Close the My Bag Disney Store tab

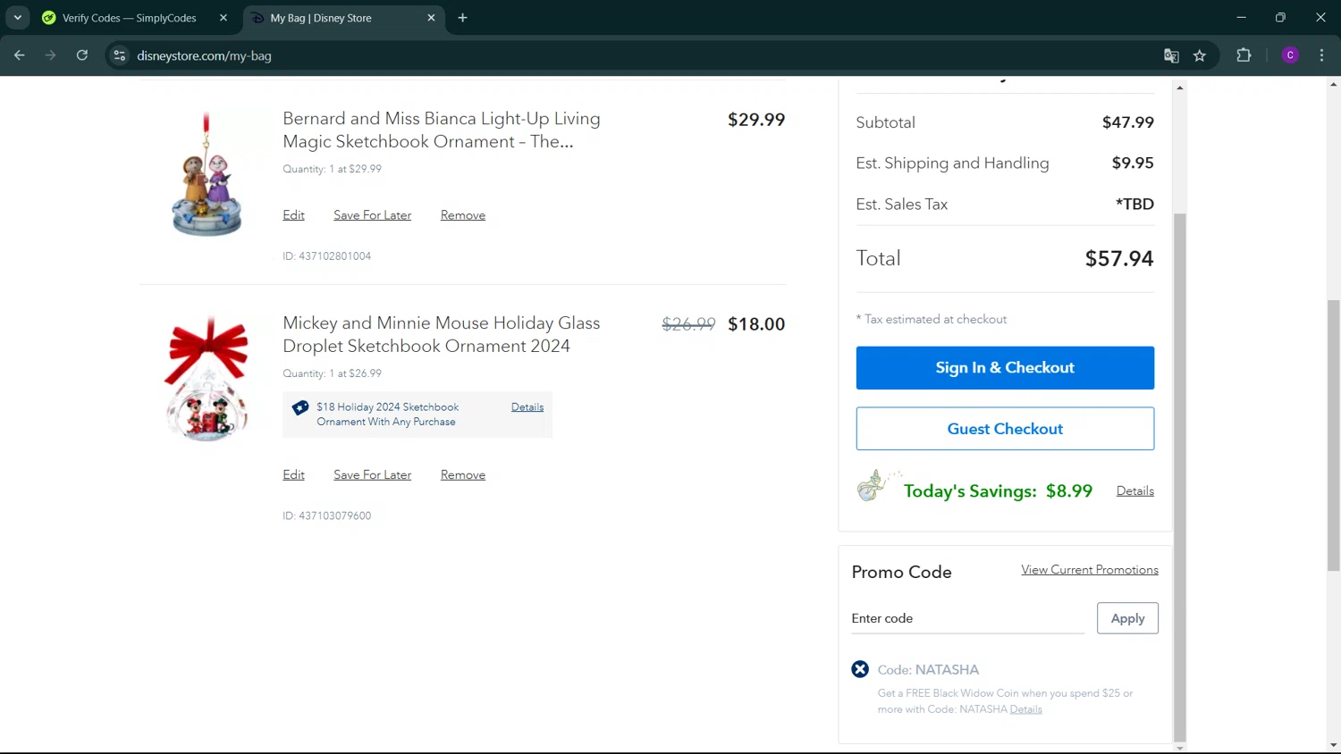coord(431,18)
